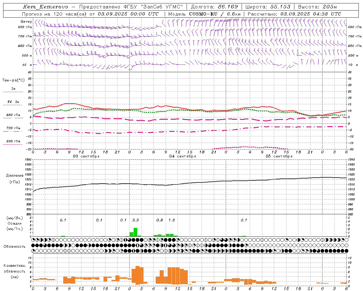This screenshot has height=291, width=363.
Task: Click the 'Прогноз на 120 часа(ов)' forecast text
Action: pyautogui.click(x=54, y=14)
